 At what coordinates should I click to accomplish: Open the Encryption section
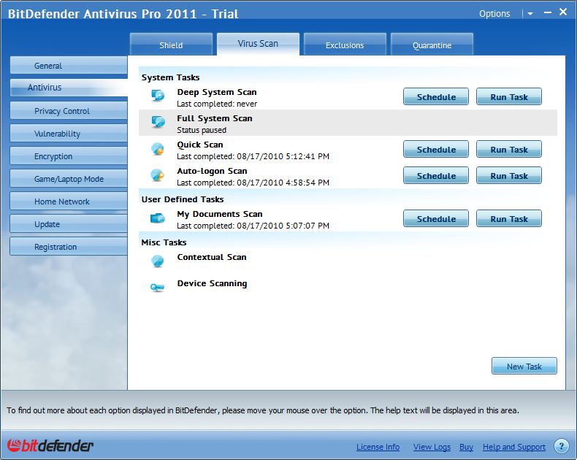click(x=69, y=156)
